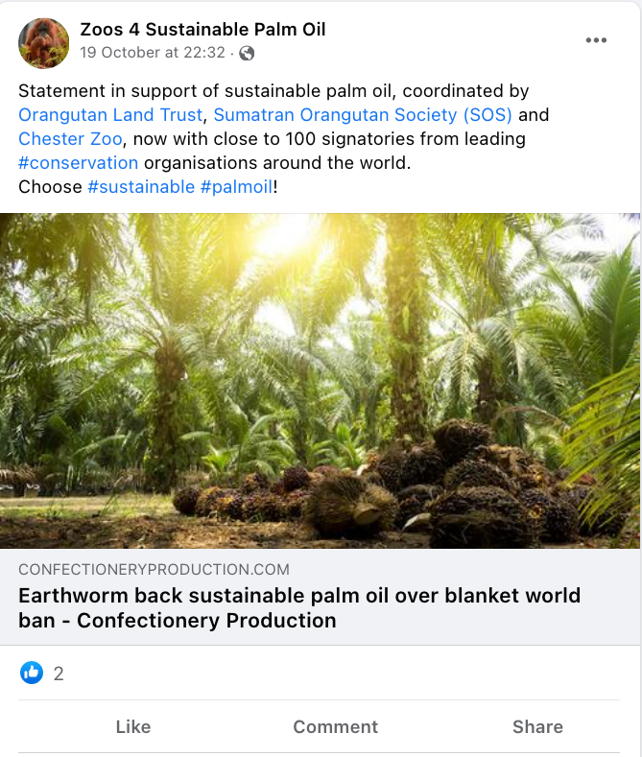The width and height of the screenshot is (642, 757).
Task: Open the Earthworm back sustainable palm oil headline
Action: coord(299,607)
